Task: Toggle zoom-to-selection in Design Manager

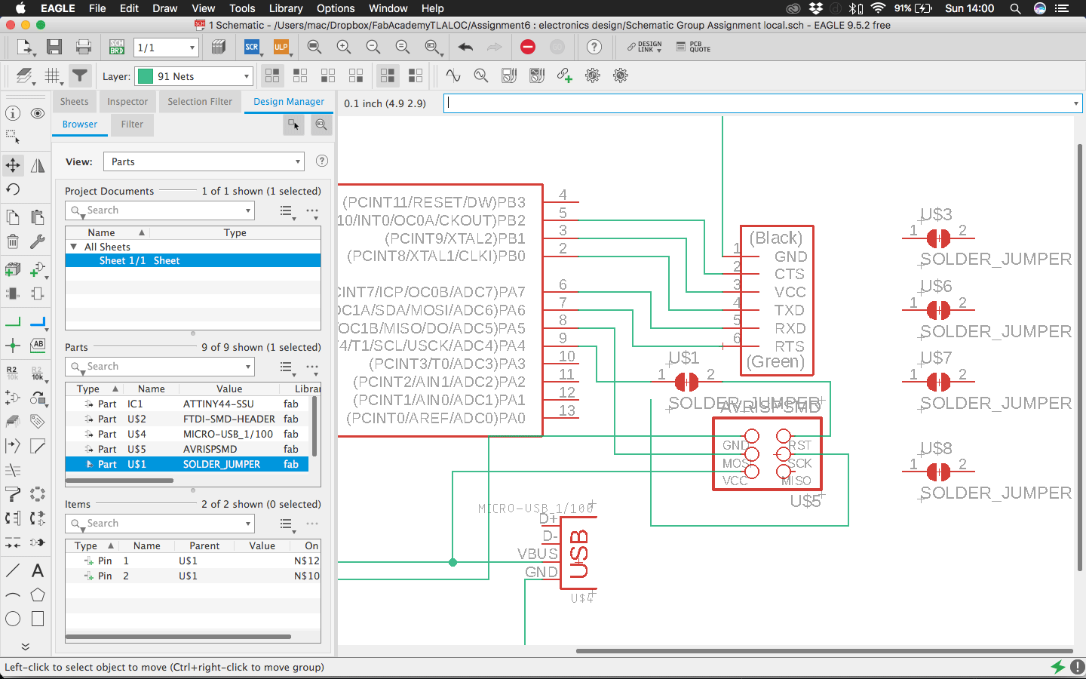Action: coord(321,124)
